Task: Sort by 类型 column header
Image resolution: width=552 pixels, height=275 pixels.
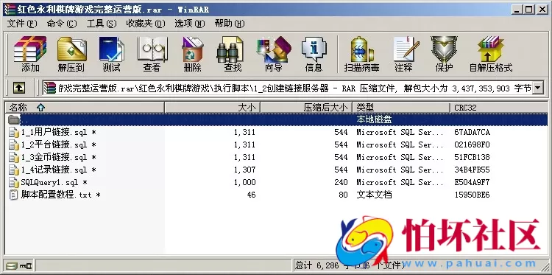Action: tap(401, 108)
